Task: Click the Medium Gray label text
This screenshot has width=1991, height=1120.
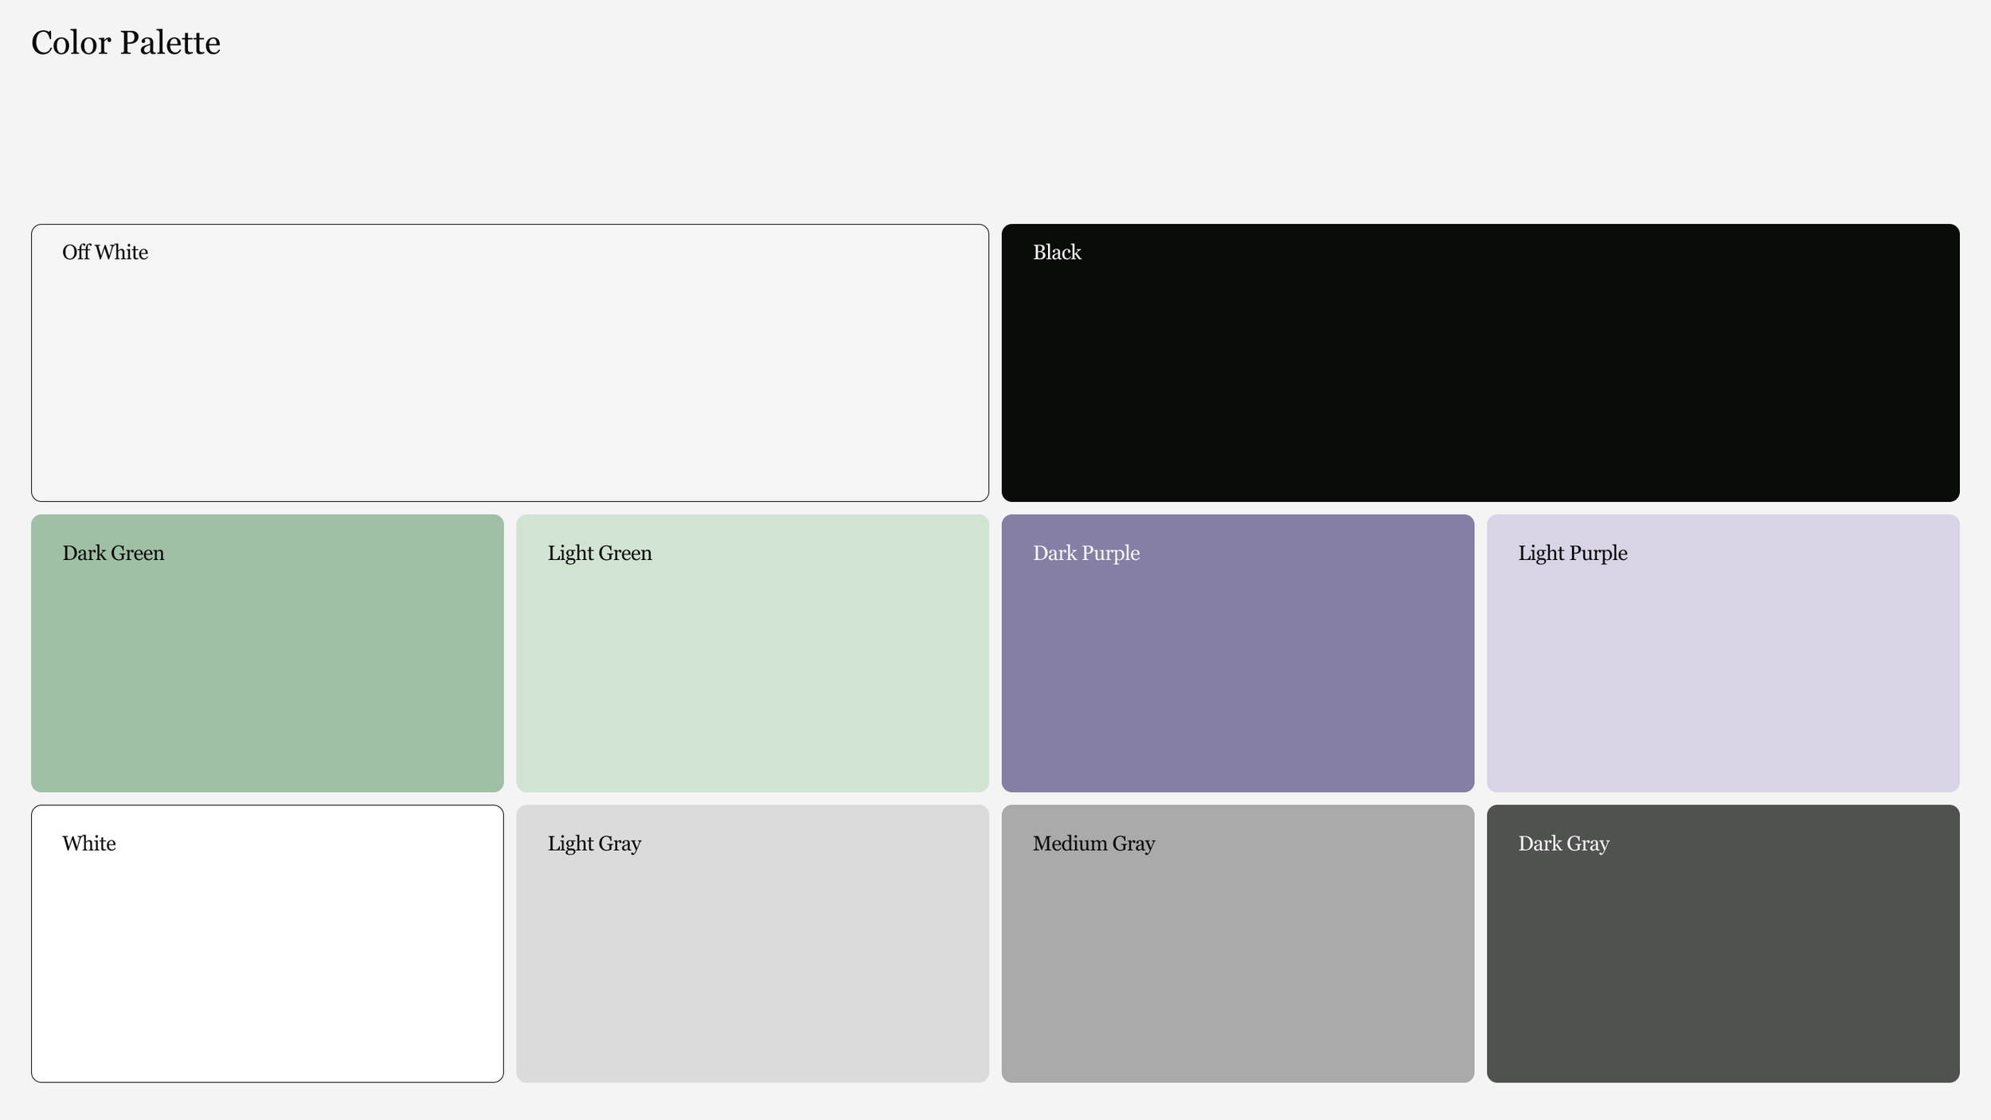Action: tap(1093, 844)
